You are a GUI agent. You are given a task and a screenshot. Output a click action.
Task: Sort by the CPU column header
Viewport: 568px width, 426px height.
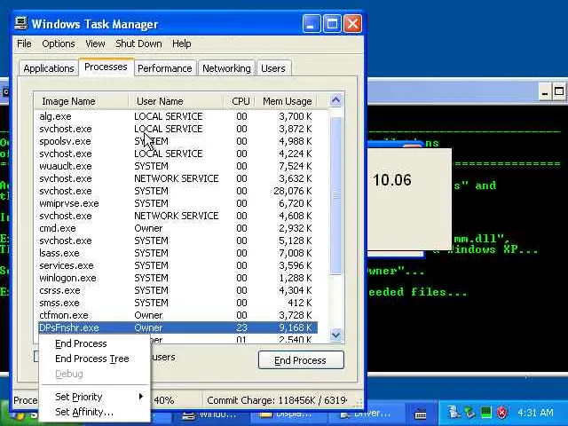[x=240, y=101]
